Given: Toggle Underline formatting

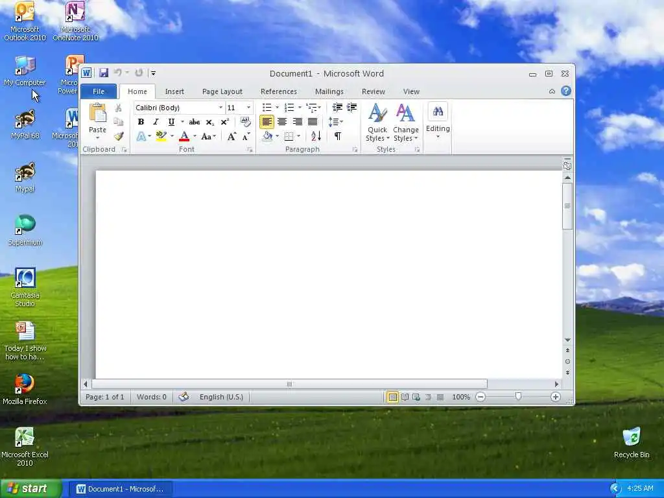Looking at the screenshot, I should [x=171, y=122].
